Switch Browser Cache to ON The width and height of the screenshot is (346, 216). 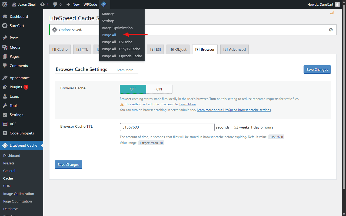(x=159, y=89)
